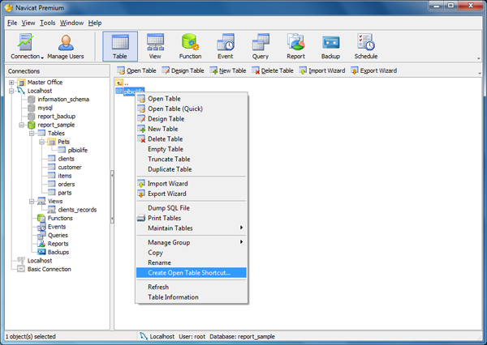Select Backups node in tree
The height and width of the screenshot is (345, 487).
58,253
